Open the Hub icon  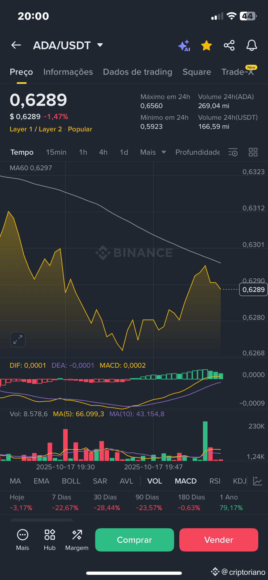click(x=50, y=540)
